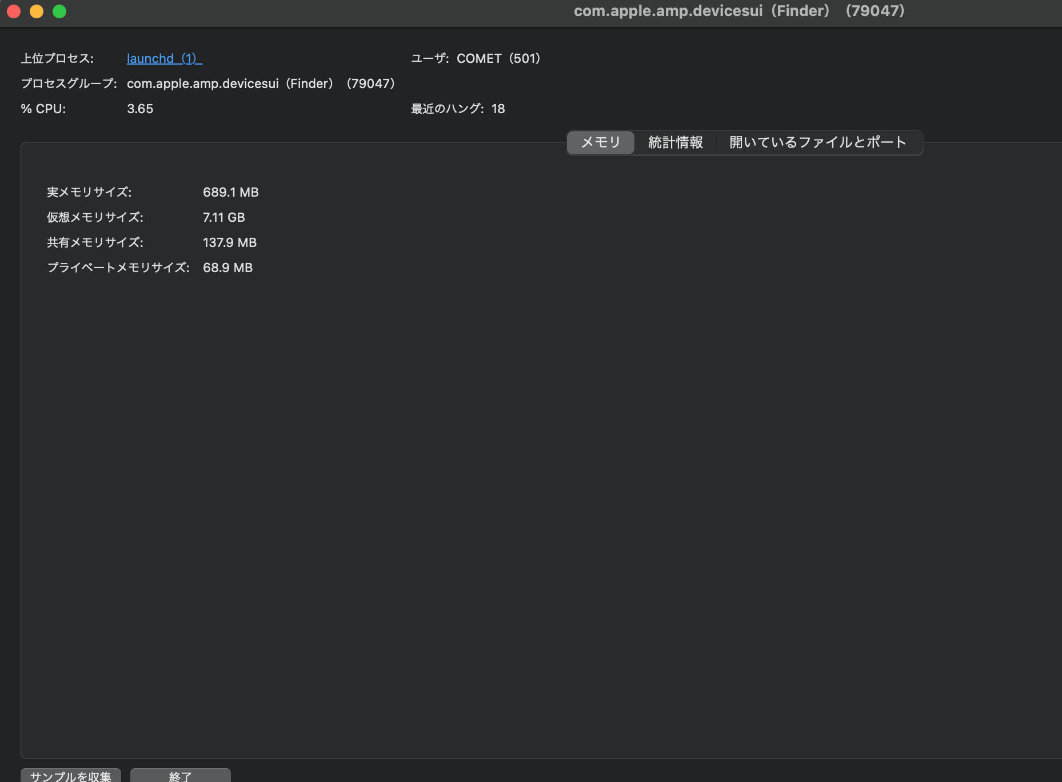Click the user value COMET (501)
The width and height of the screenshot is (1062, 782).
pyautogui.click(x=498, y=58)
